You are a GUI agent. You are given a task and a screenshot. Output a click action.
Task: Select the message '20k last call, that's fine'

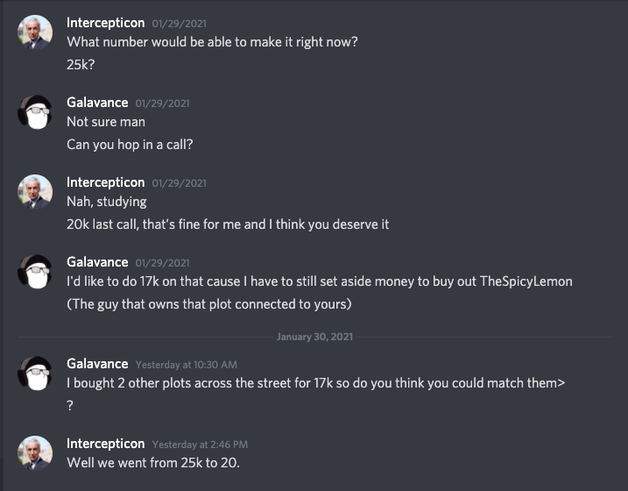(x=228, y=224)
